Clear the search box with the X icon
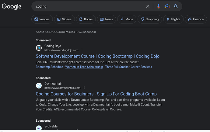Image resolution: width=210 pixels, height=132 pixels. coord(148,6)
